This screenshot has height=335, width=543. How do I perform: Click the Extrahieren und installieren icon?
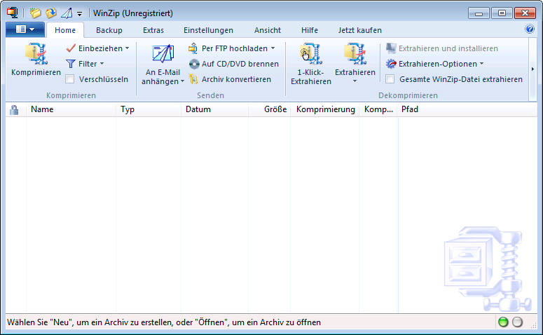tap(391, 48)
